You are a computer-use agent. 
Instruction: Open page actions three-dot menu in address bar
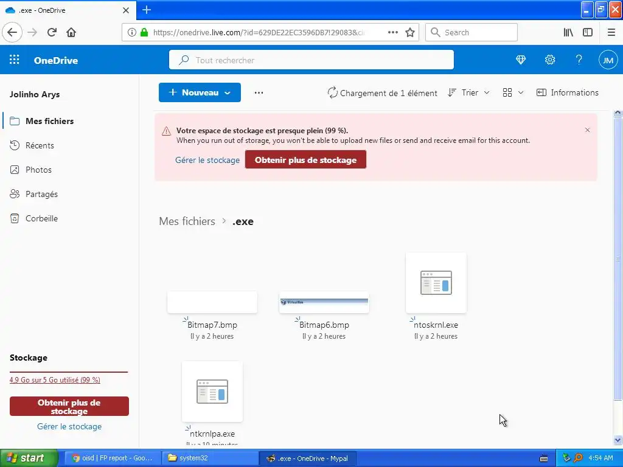tap(392, 32)
